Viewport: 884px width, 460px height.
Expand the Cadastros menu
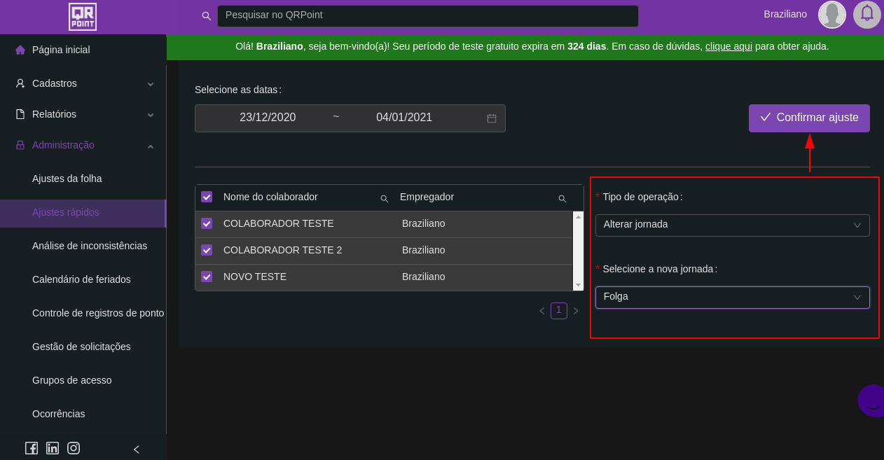[83, 83]
